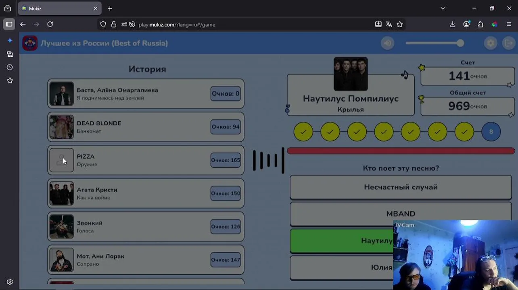Click the Очков: 0 score badge
This screenshot has width=518, height=290.
pos(226,93)
